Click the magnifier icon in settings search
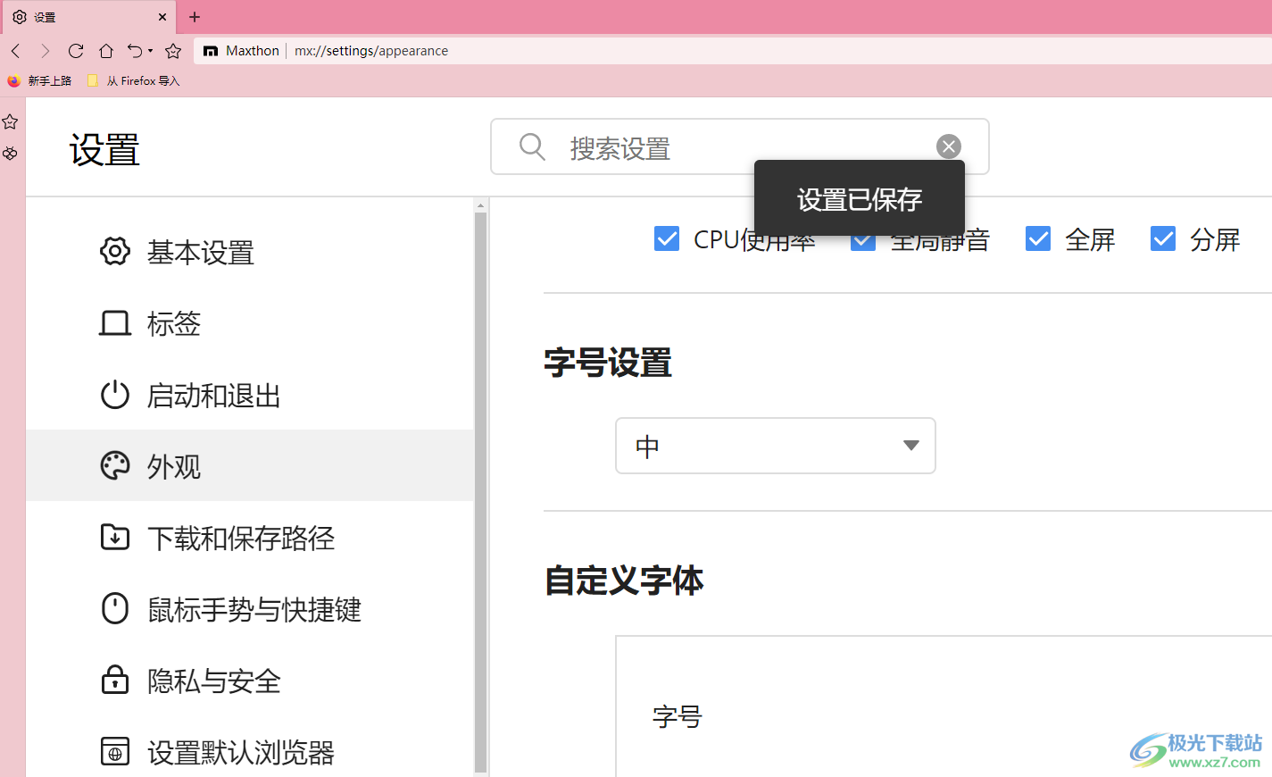The image size is (1272, 777). pos(532,146)
